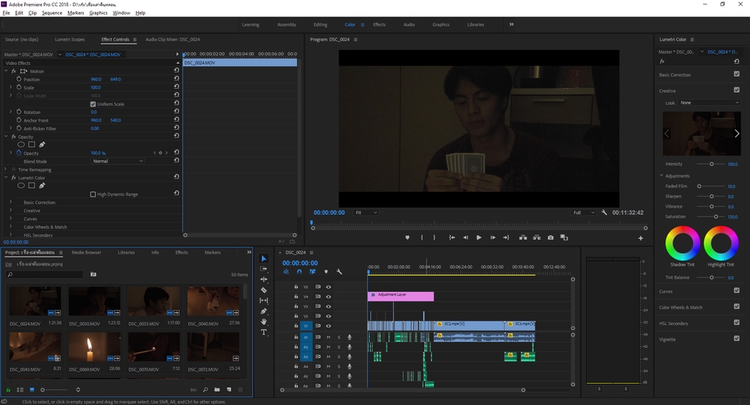This screenshot has width=750, height=405.
Task: Click Highlight Tint color wheel
Action: point(721,243)
